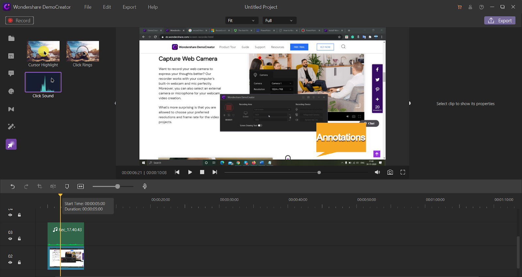The width and height of the screenshot is (522, 277).
Task: Collapse the left effects panel arrow
Action: (x=115, y=103)
